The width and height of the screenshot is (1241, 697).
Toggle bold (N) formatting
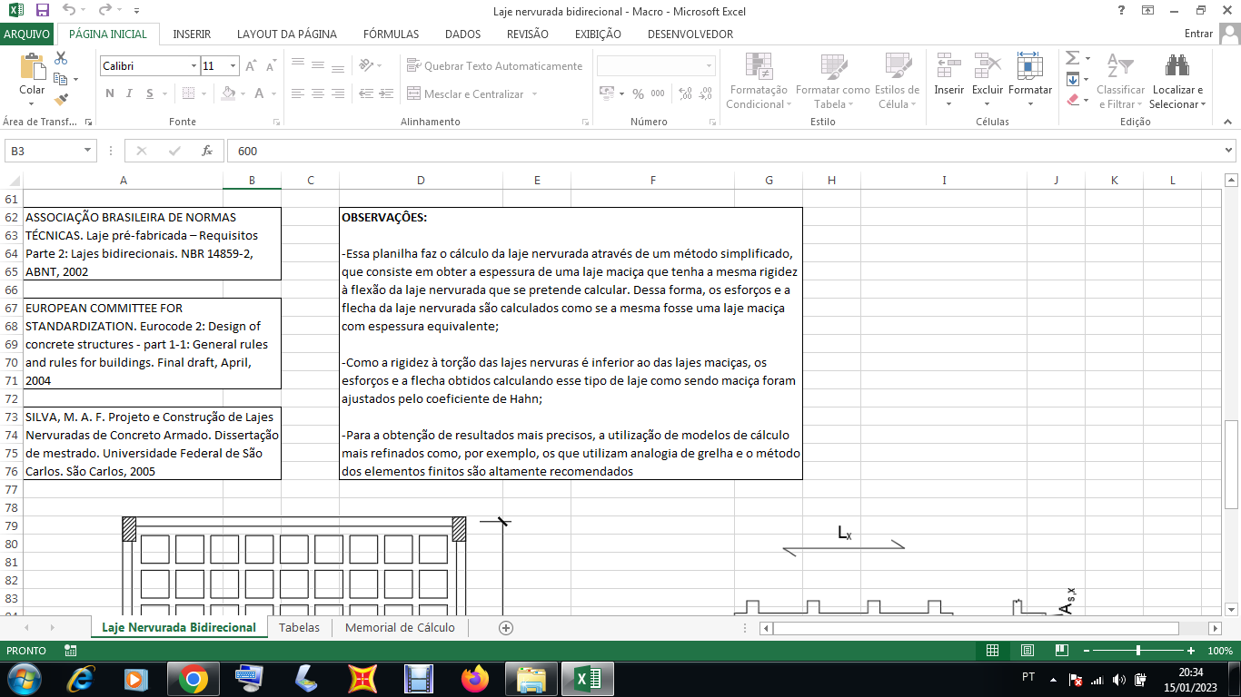pyautogui.click(x=110, y=93)
